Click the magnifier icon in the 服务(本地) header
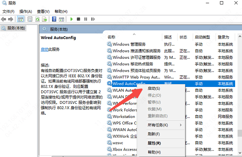The height and width of the screenshot is (157, 242). 45,29
